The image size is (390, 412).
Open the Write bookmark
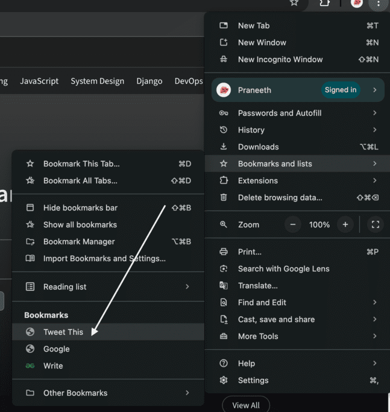click(53, 366)
